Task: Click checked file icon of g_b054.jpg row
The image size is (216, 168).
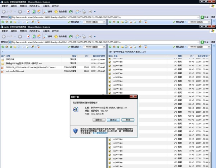Action: (x=110, y=62)
